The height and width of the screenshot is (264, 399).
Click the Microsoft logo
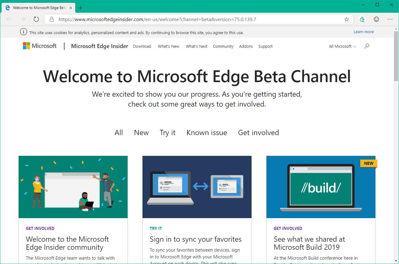click(40, 46)
